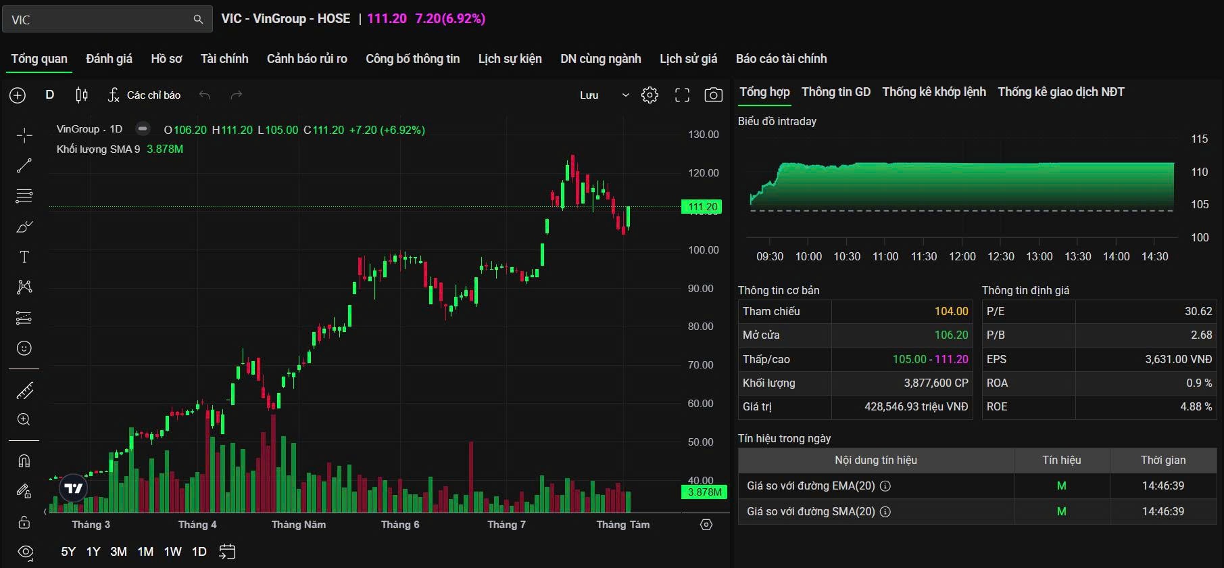Click the VIC stock symbol search field
1224x568 pixels.
tap(107, 20)
